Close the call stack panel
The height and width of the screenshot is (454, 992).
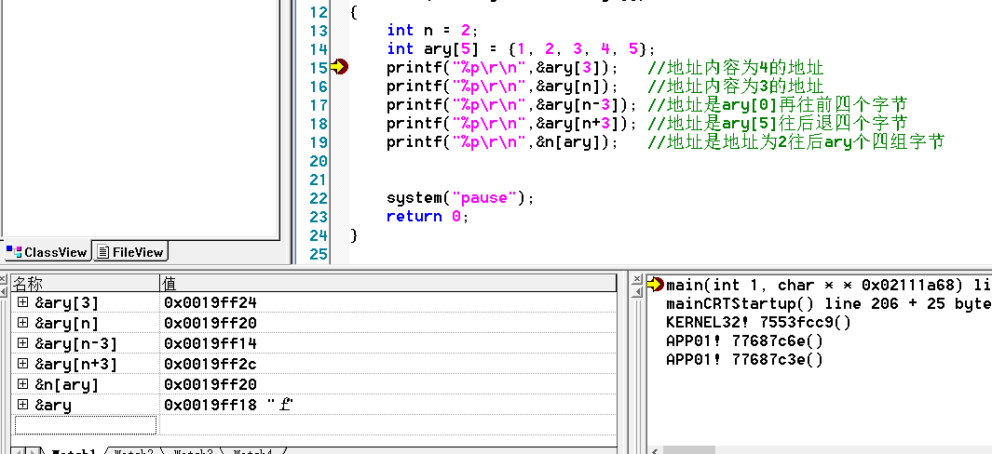pyautogui.click(x=637, y=279)
